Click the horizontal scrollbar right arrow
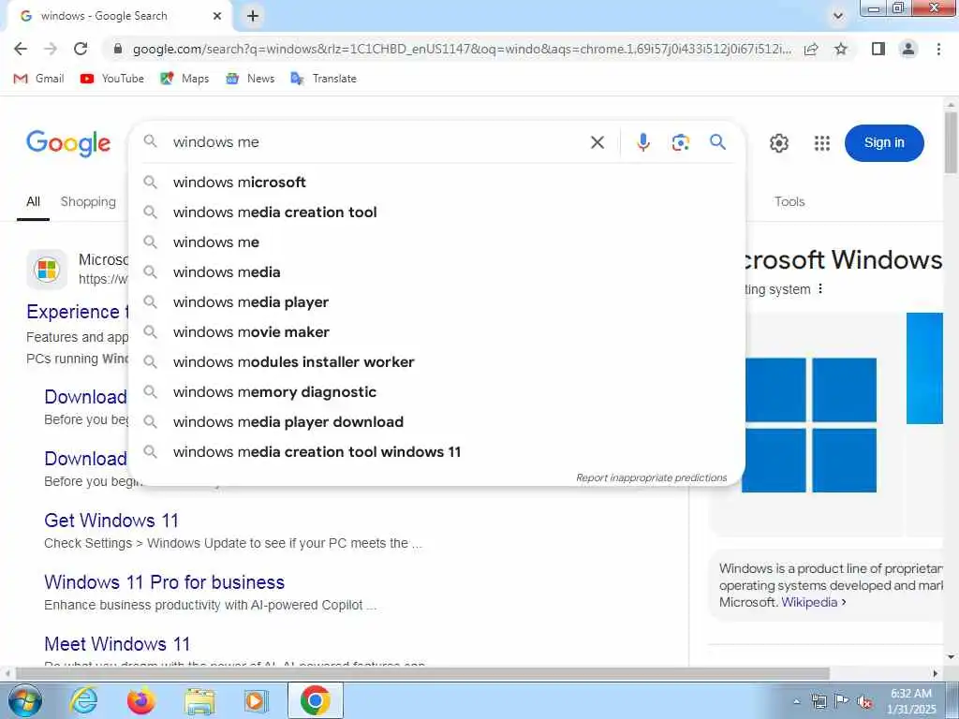This screenshot has height=719, width=959. pos(936,673)
